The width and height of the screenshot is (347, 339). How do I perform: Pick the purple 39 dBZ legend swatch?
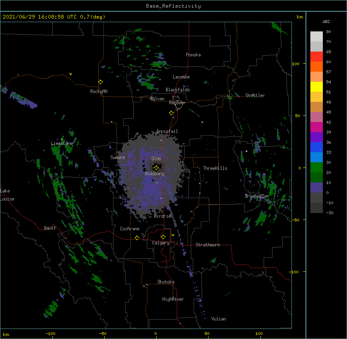(x=316, y=137)
